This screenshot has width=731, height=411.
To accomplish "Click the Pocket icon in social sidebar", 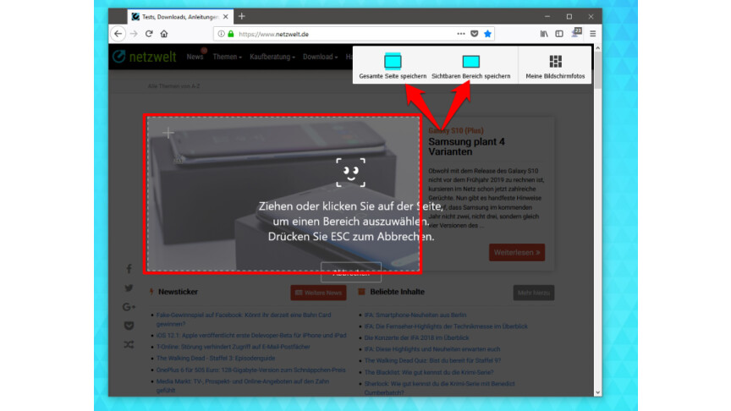I will (129, 326).
